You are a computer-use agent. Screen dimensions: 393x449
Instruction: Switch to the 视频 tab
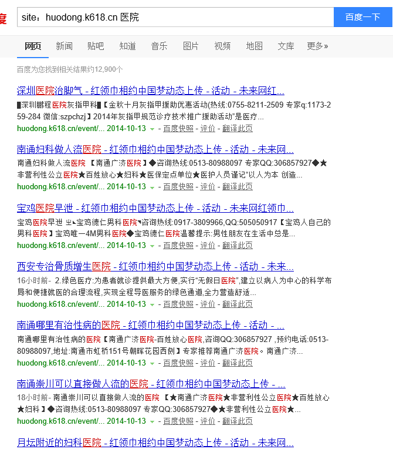point(222,46)
